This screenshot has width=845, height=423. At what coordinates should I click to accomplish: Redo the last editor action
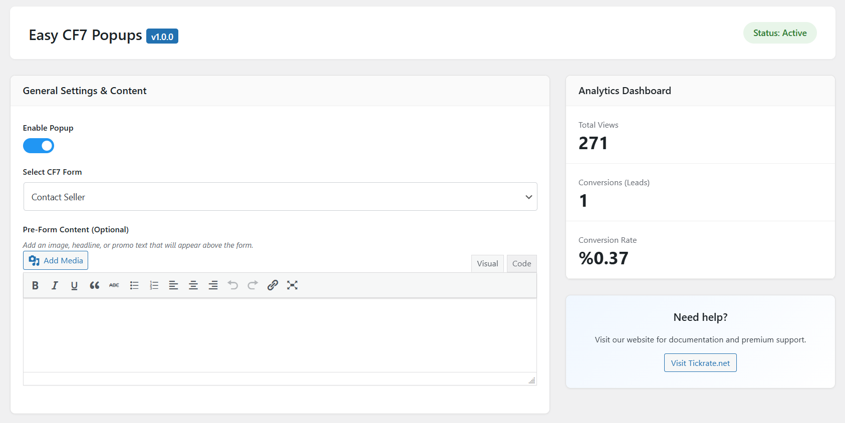click(252, 285)
